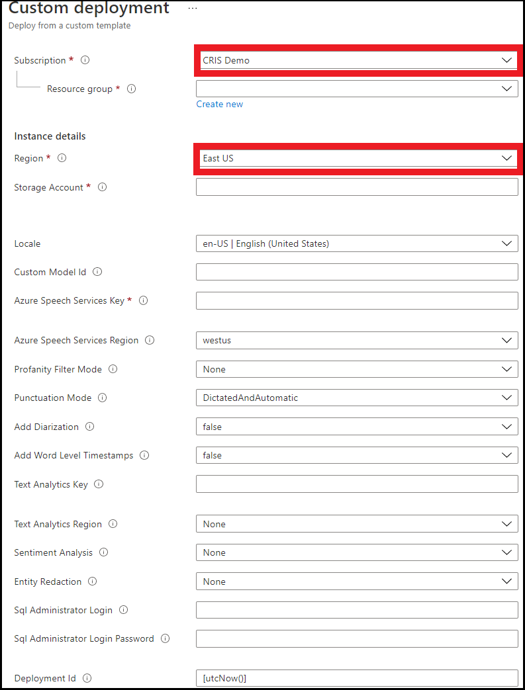Click info icon for Azure Speech Services Key
This screenshot has width=525, height=690.
coord(143,300)
